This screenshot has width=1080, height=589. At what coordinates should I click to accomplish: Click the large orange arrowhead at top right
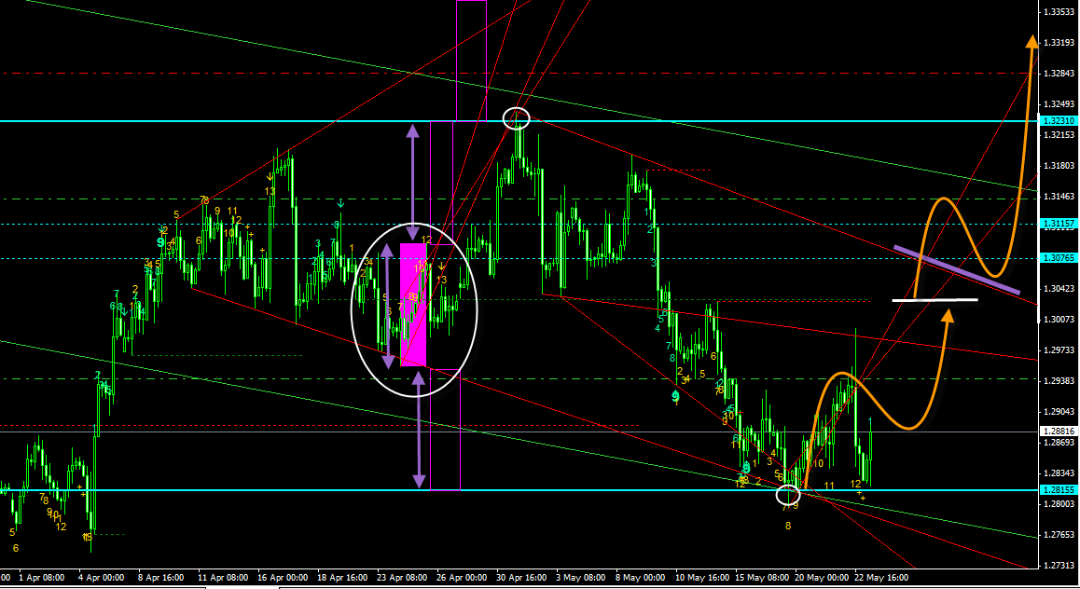coord(1032,40)
